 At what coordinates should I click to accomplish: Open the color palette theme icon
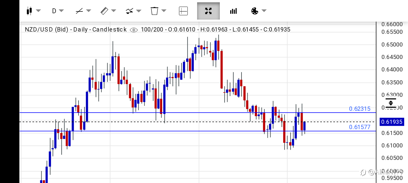point(255,11)
